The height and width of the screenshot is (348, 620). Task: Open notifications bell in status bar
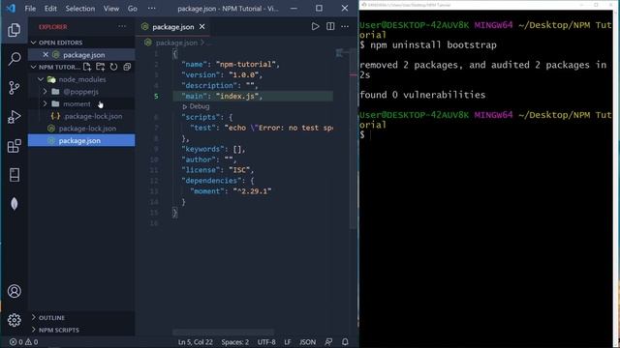[x=345, y=342]
